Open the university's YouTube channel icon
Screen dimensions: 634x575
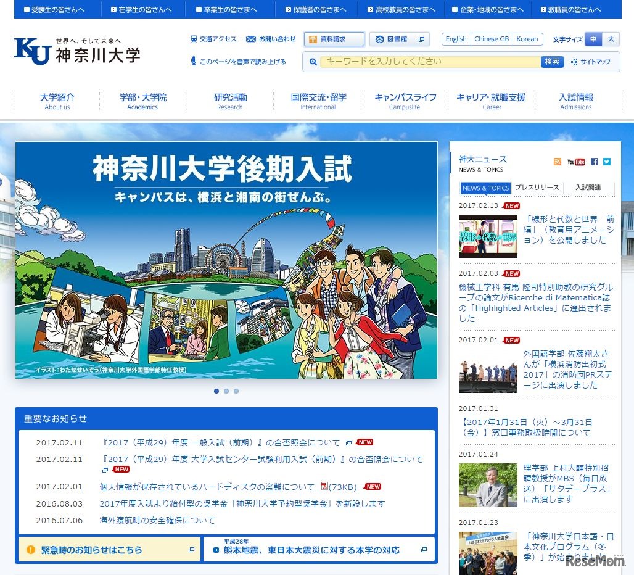pos(576,162)
